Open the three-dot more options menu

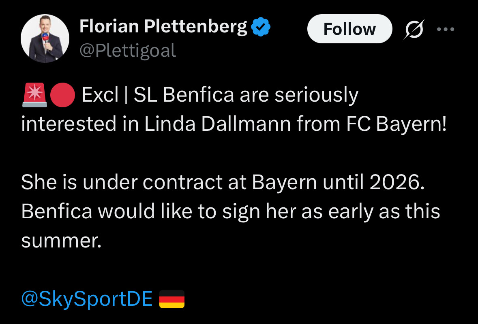446,29
